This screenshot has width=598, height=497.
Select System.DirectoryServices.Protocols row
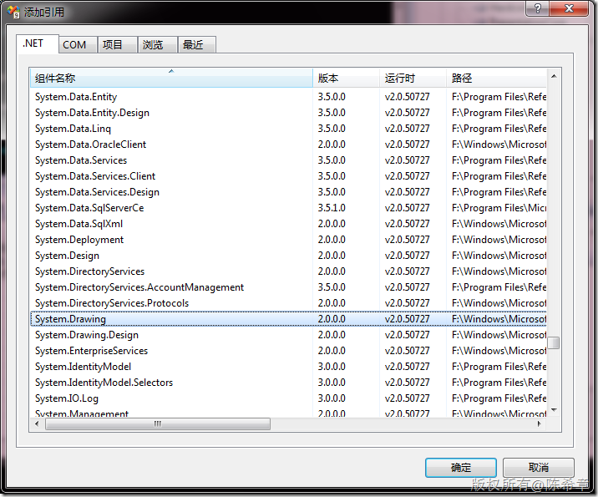(x=288, y=303)
